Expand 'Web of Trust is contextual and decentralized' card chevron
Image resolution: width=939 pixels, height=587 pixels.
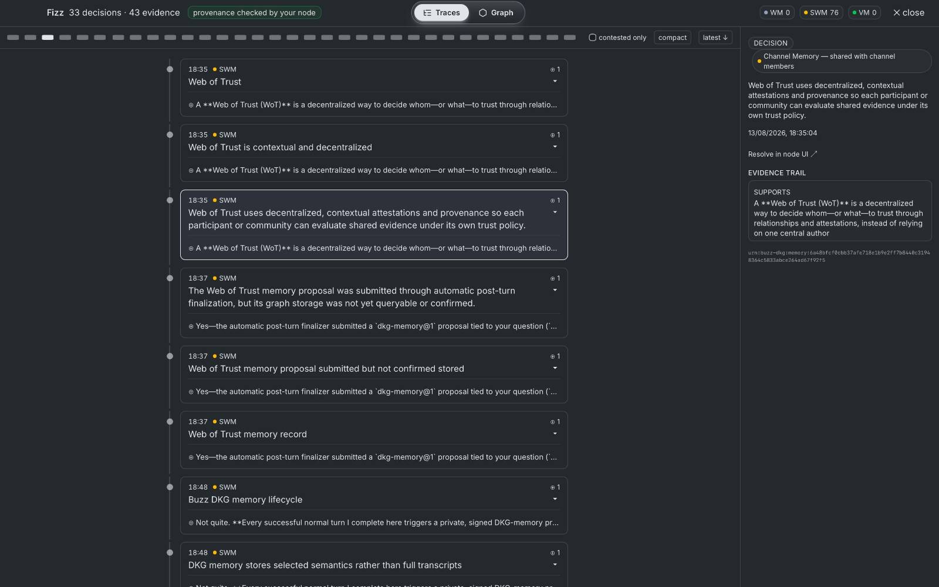click(555, 147)
